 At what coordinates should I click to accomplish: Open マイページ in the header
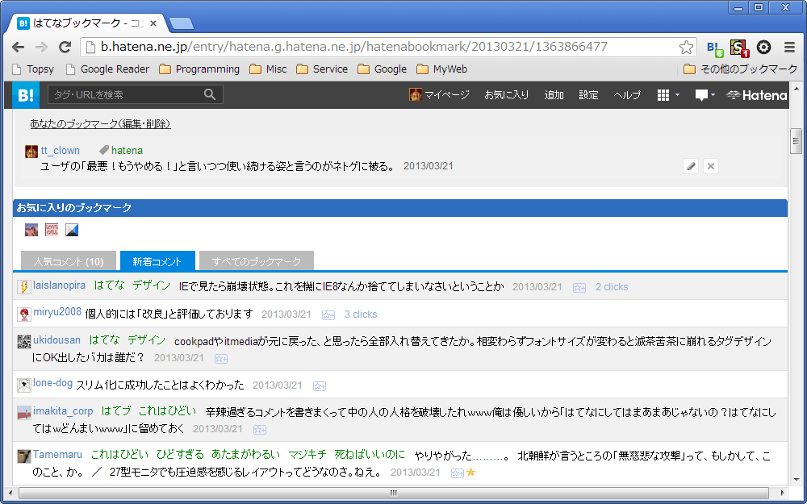pos(439,94)
